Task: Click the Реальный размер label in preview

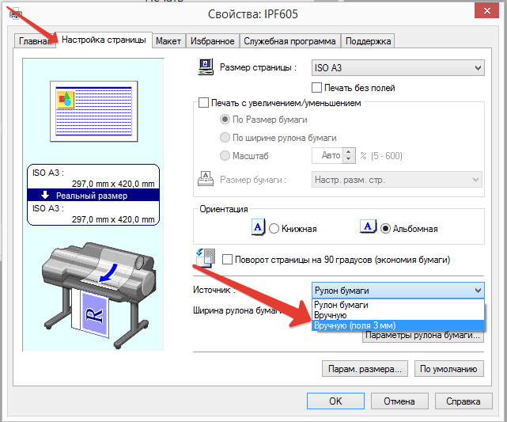Action: pos(92,196)
